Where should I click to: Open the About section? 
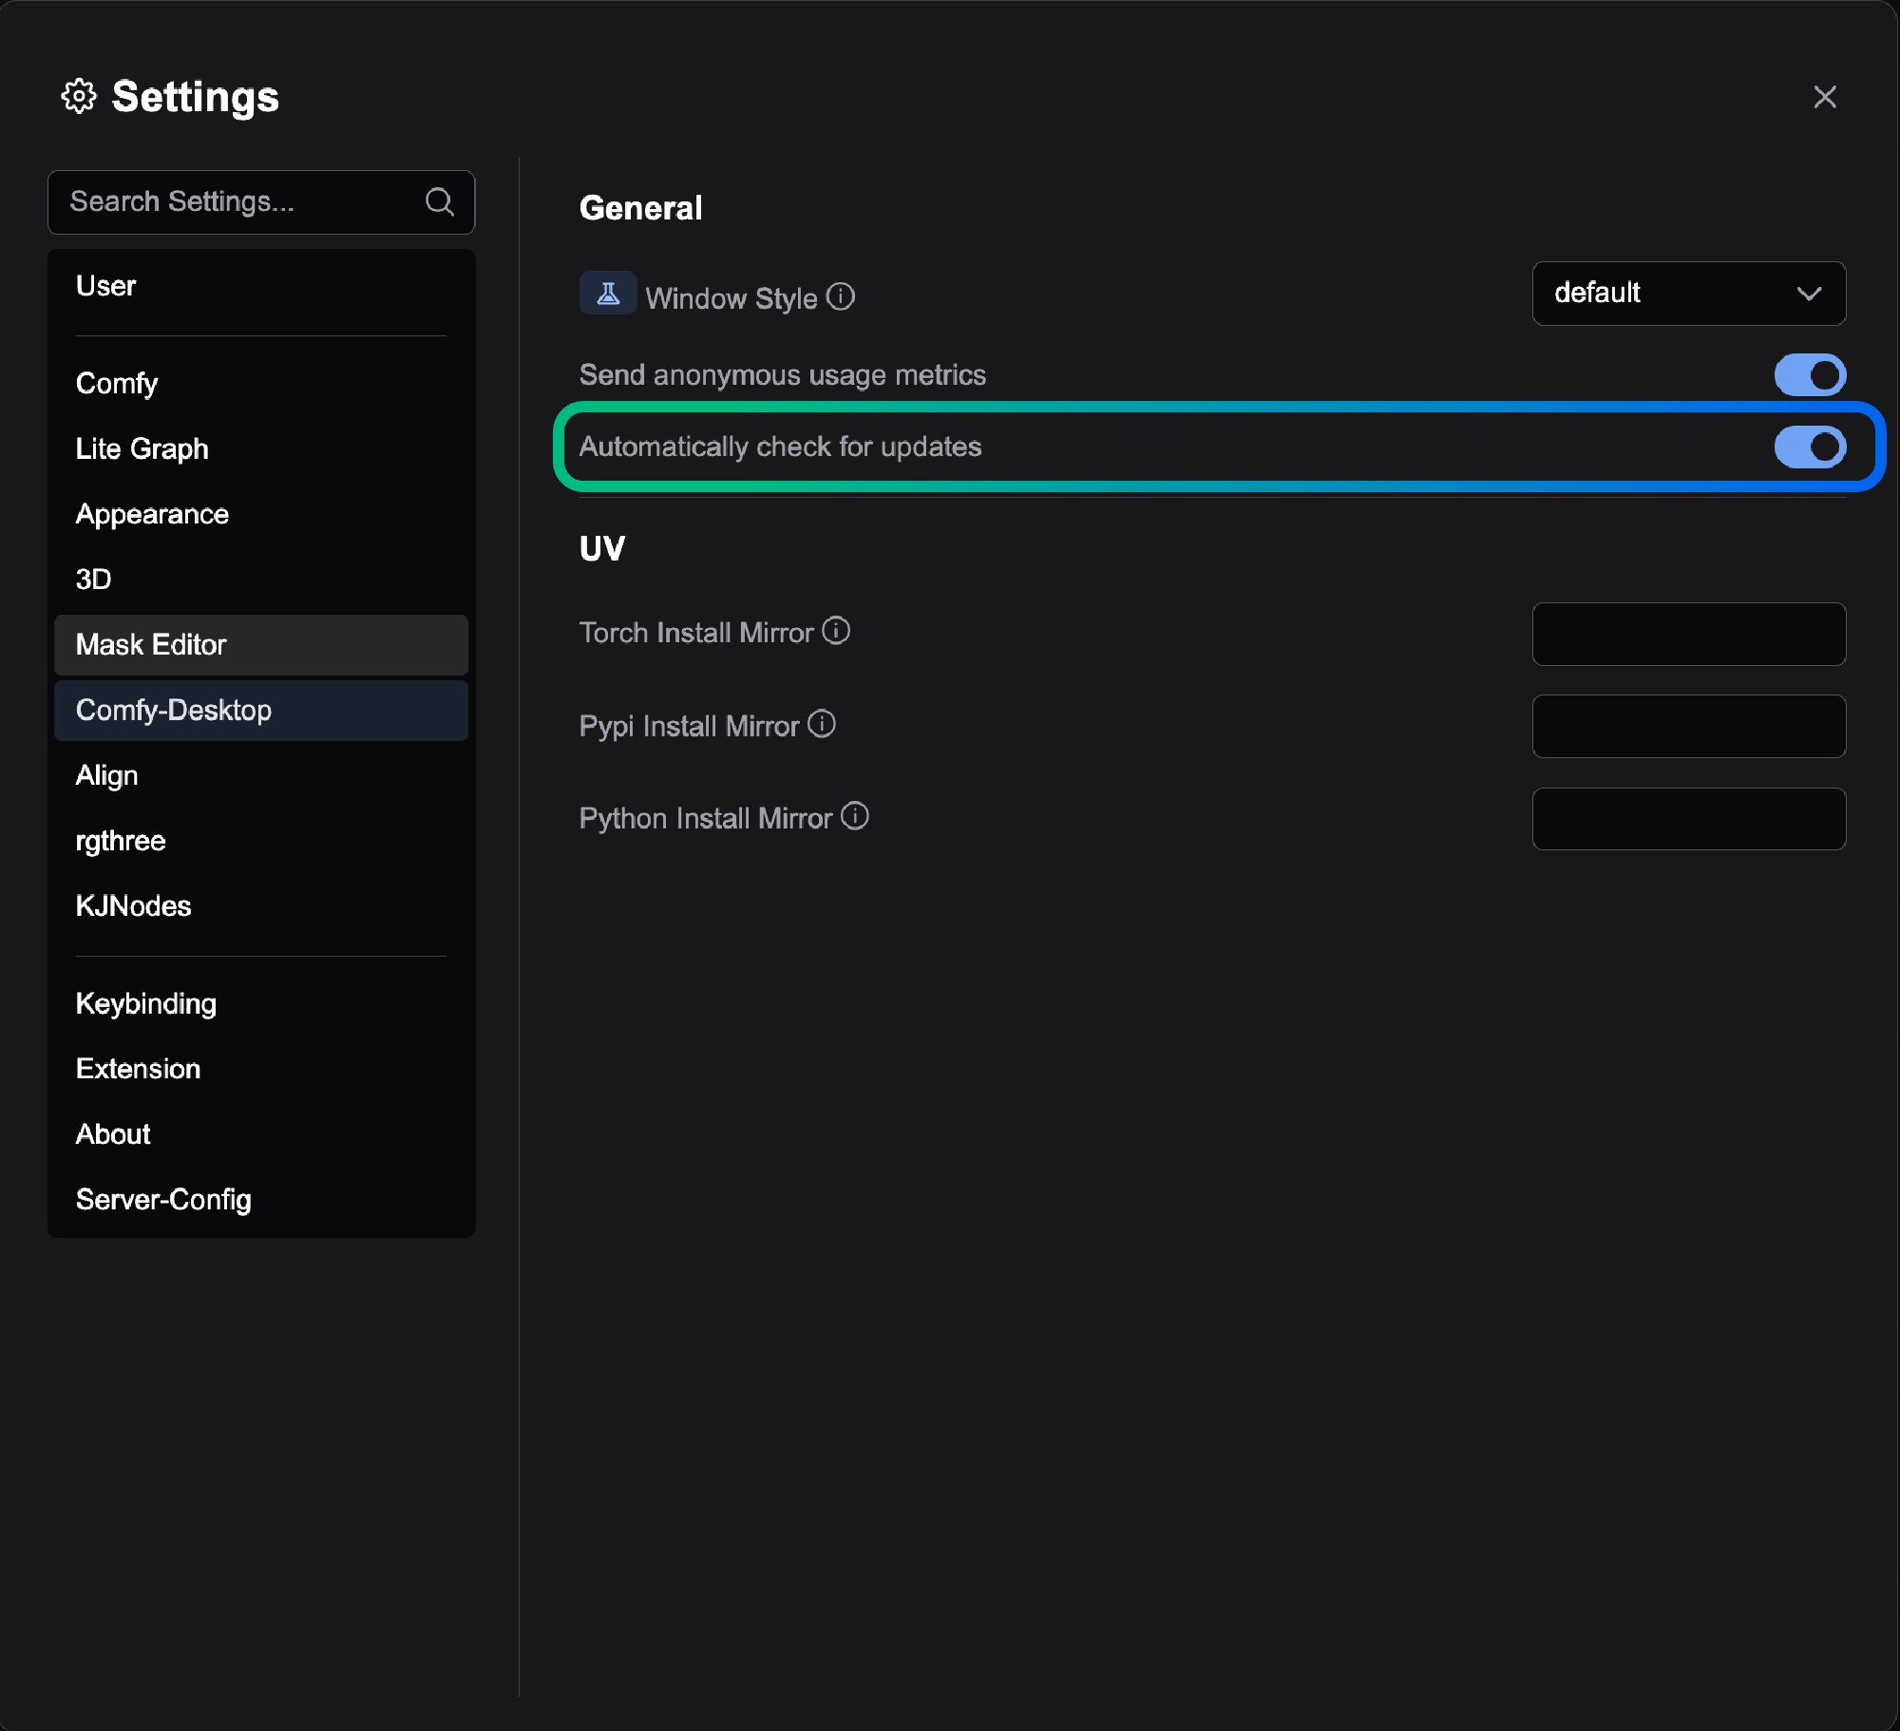(113, 1133)
